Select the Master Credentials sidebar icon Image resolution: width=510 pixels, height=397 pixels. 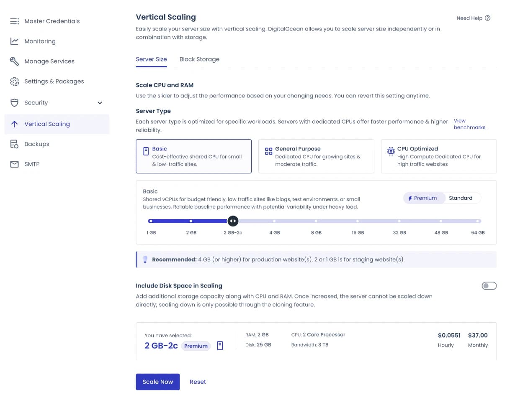(x=14, y=21)
